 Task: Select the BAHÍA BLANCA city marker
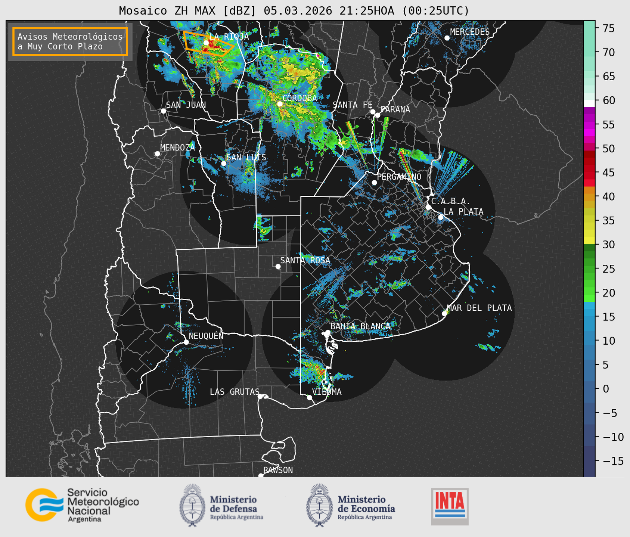(x=328, y=332)
